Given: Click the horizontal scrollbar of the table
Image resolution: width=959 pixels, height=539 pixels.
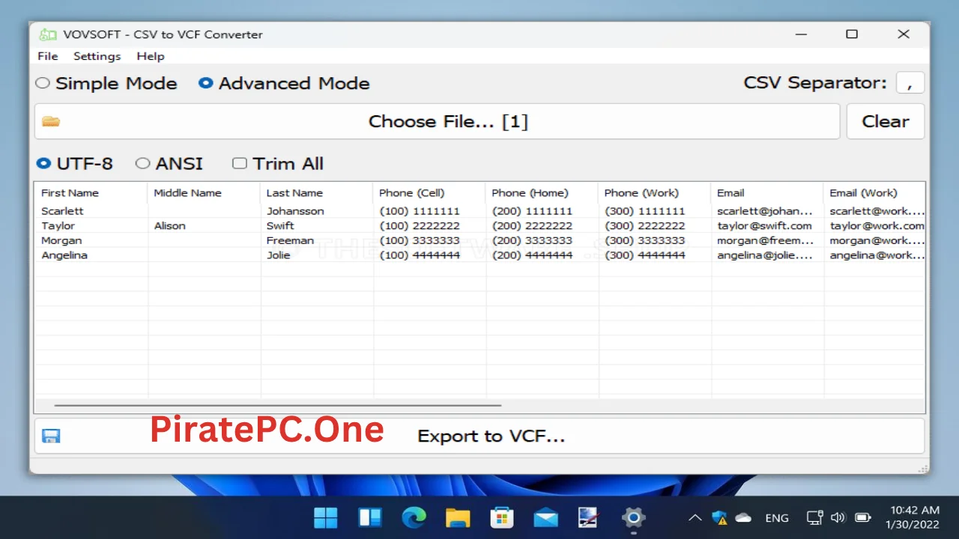Looking at the screenshot, I should (x=277, y=405).
